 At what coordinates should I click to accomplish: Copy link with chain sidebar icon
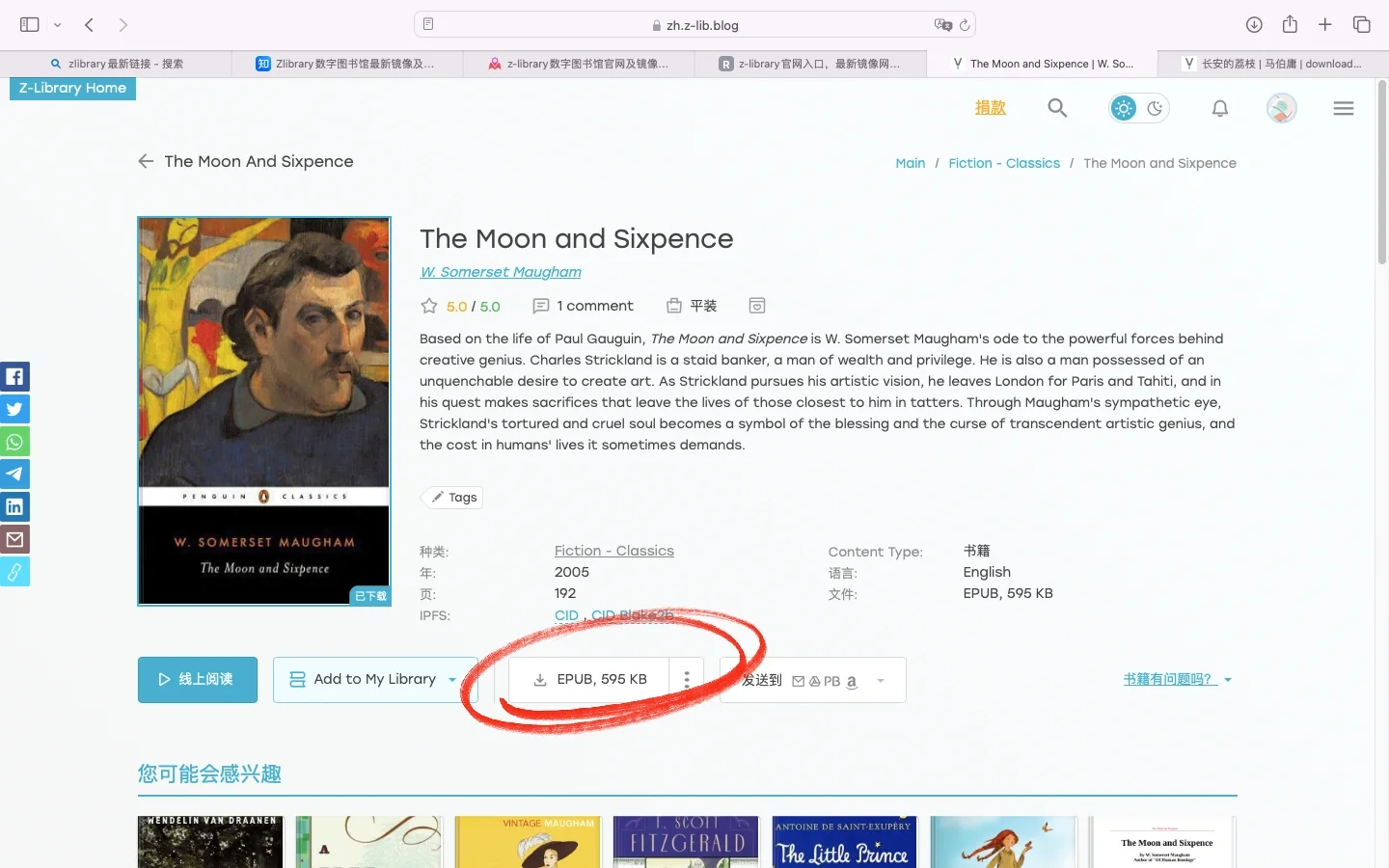14,572
